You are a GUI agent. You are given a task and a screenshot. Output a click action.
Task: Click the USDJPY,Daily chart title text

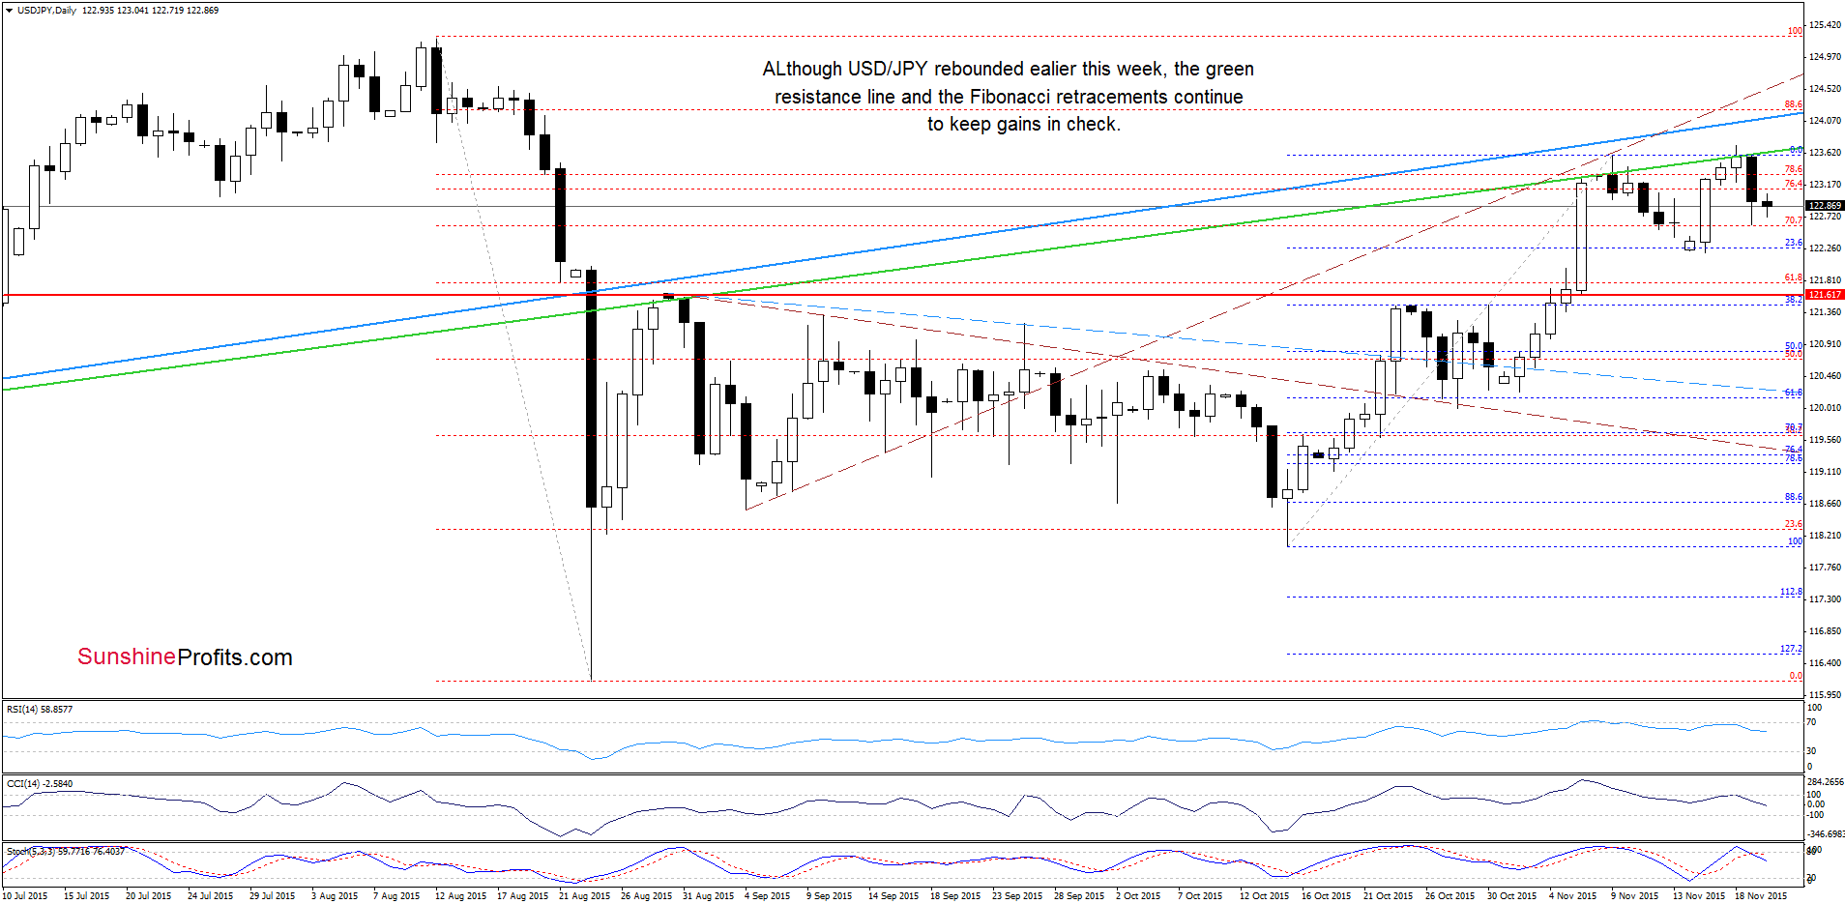click(x=47, y=11)
